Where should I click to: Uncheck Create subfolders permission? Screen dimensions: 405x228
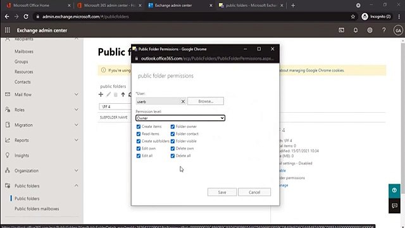(x=139, y=141)
